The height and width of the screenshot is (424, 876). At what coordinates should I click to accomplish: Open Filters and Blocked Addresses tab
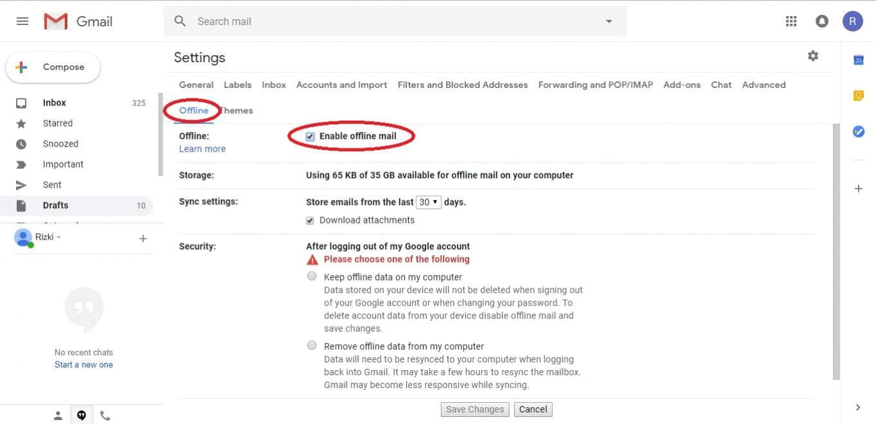(463, 85)
